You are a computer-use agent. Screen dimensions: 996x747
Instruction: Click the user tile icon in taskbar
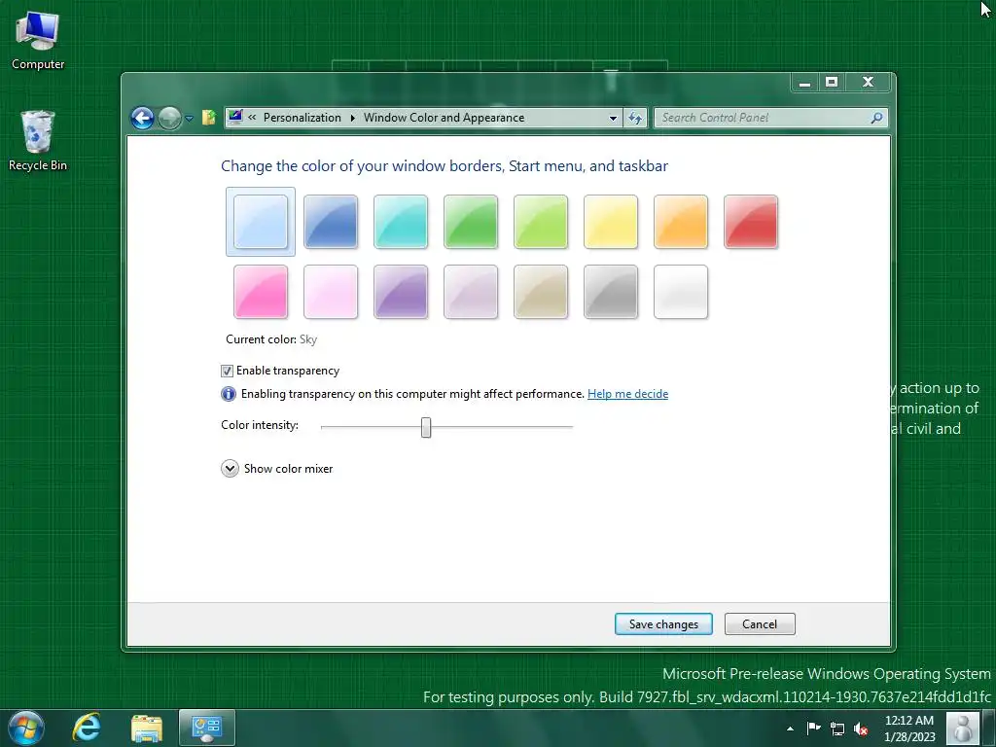(962, 728)
